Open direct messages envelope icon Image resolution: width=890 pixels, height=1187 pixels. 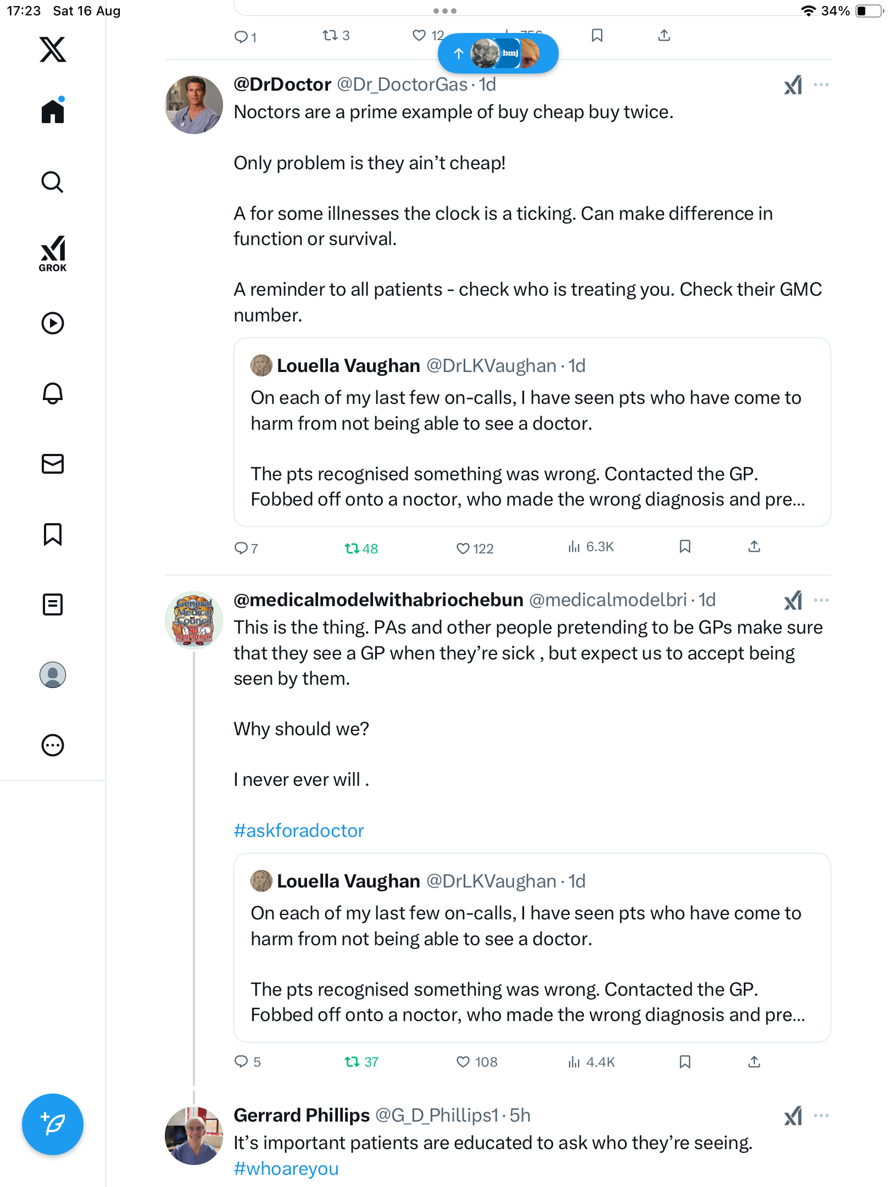[x=53, y=464]
